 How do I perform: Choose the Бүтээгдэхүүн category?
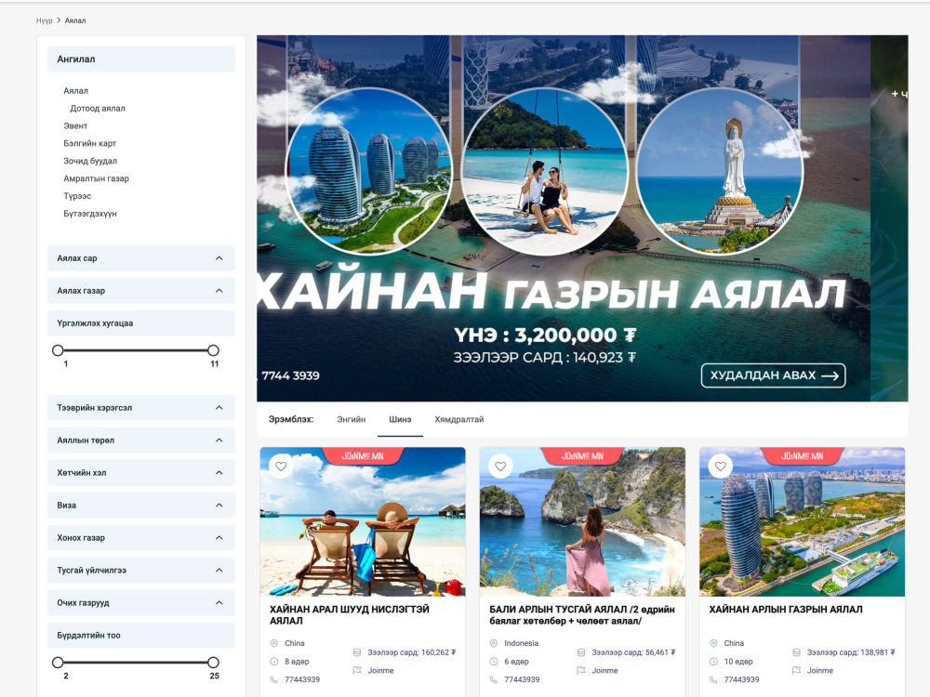click(90, 214)
